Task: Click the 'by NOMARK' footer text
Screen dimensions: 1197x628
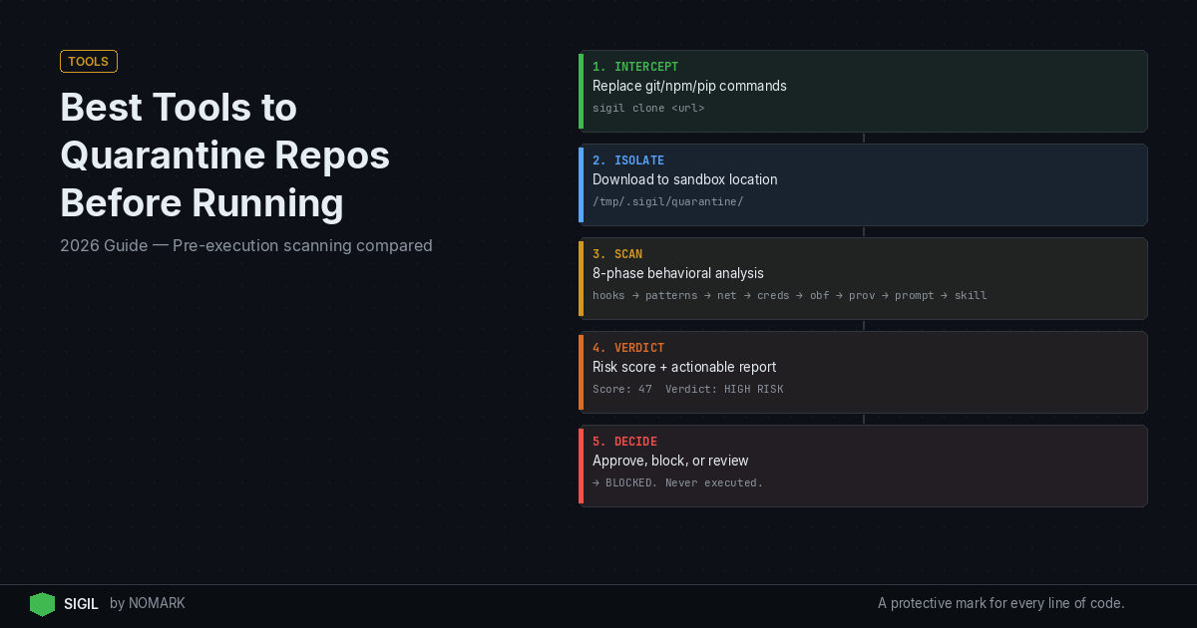Action: (148, 604)
